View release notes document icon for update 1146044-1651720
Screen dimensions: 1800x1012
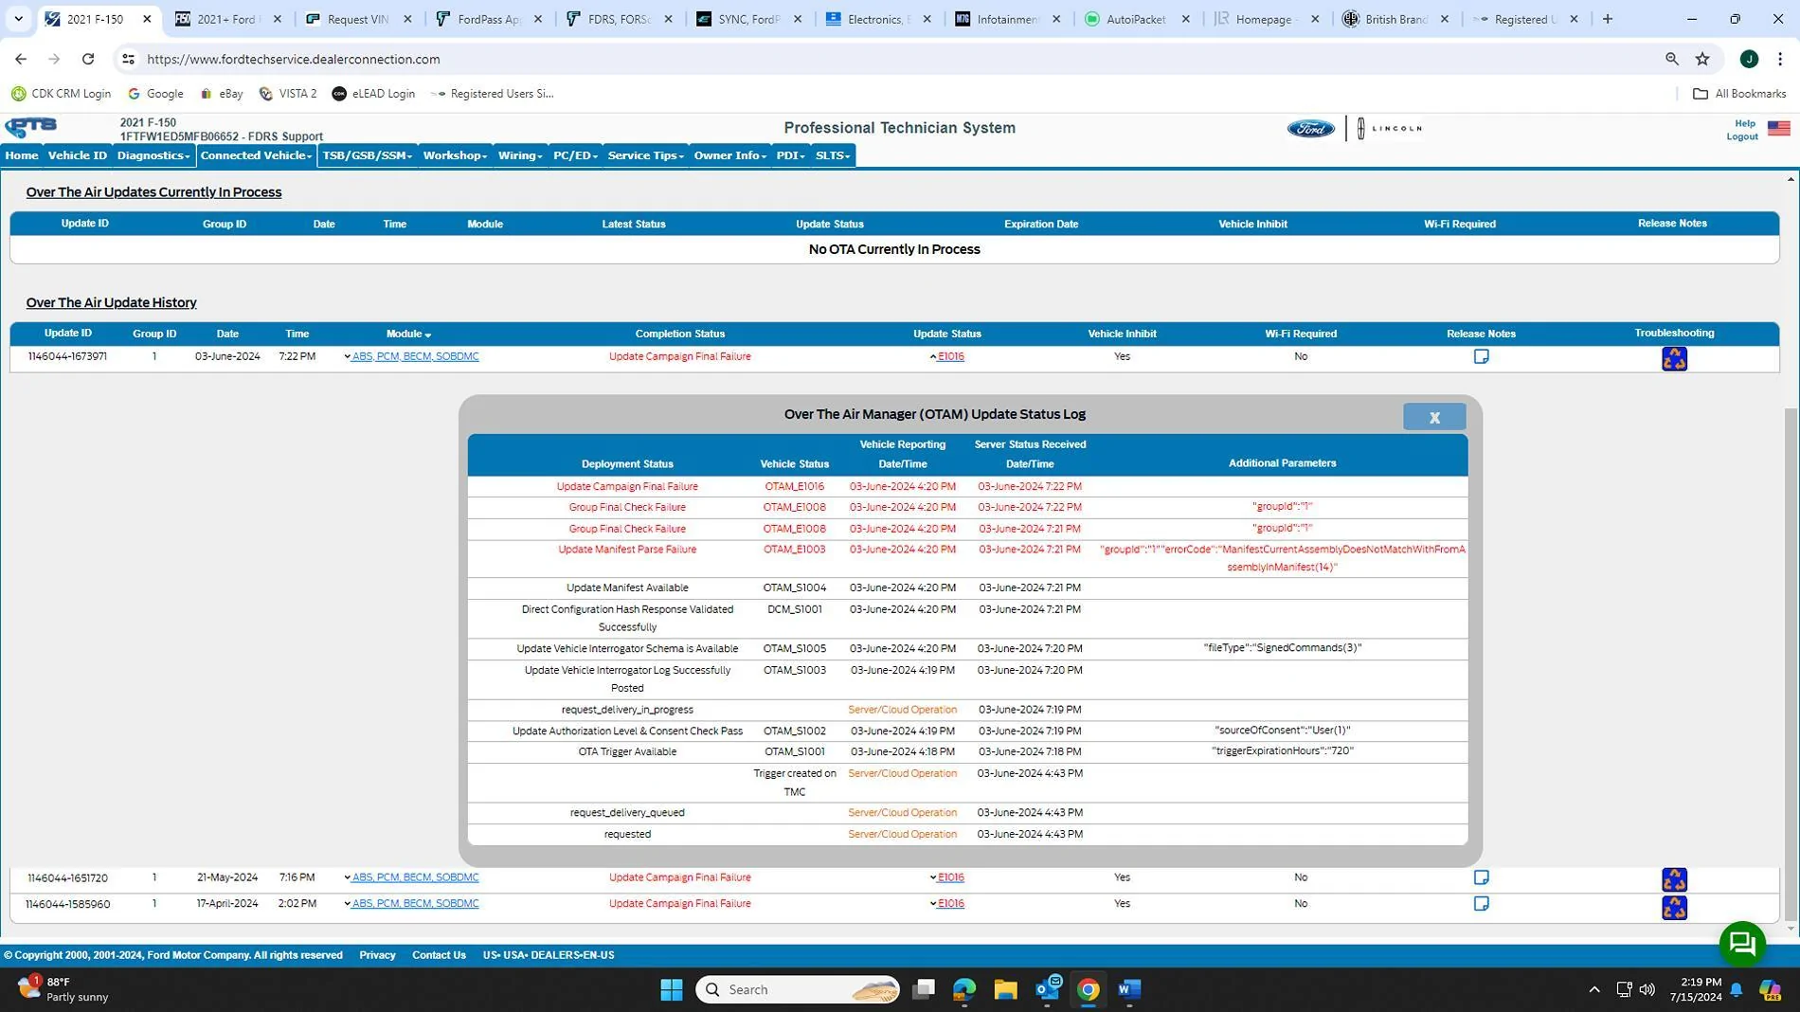pos(1481,877)
